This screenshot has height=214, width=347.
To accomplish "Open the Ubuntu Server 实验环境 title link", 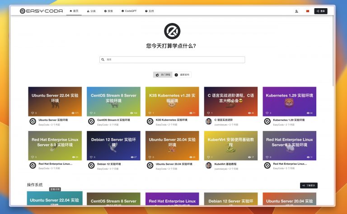I will (53, 120).
